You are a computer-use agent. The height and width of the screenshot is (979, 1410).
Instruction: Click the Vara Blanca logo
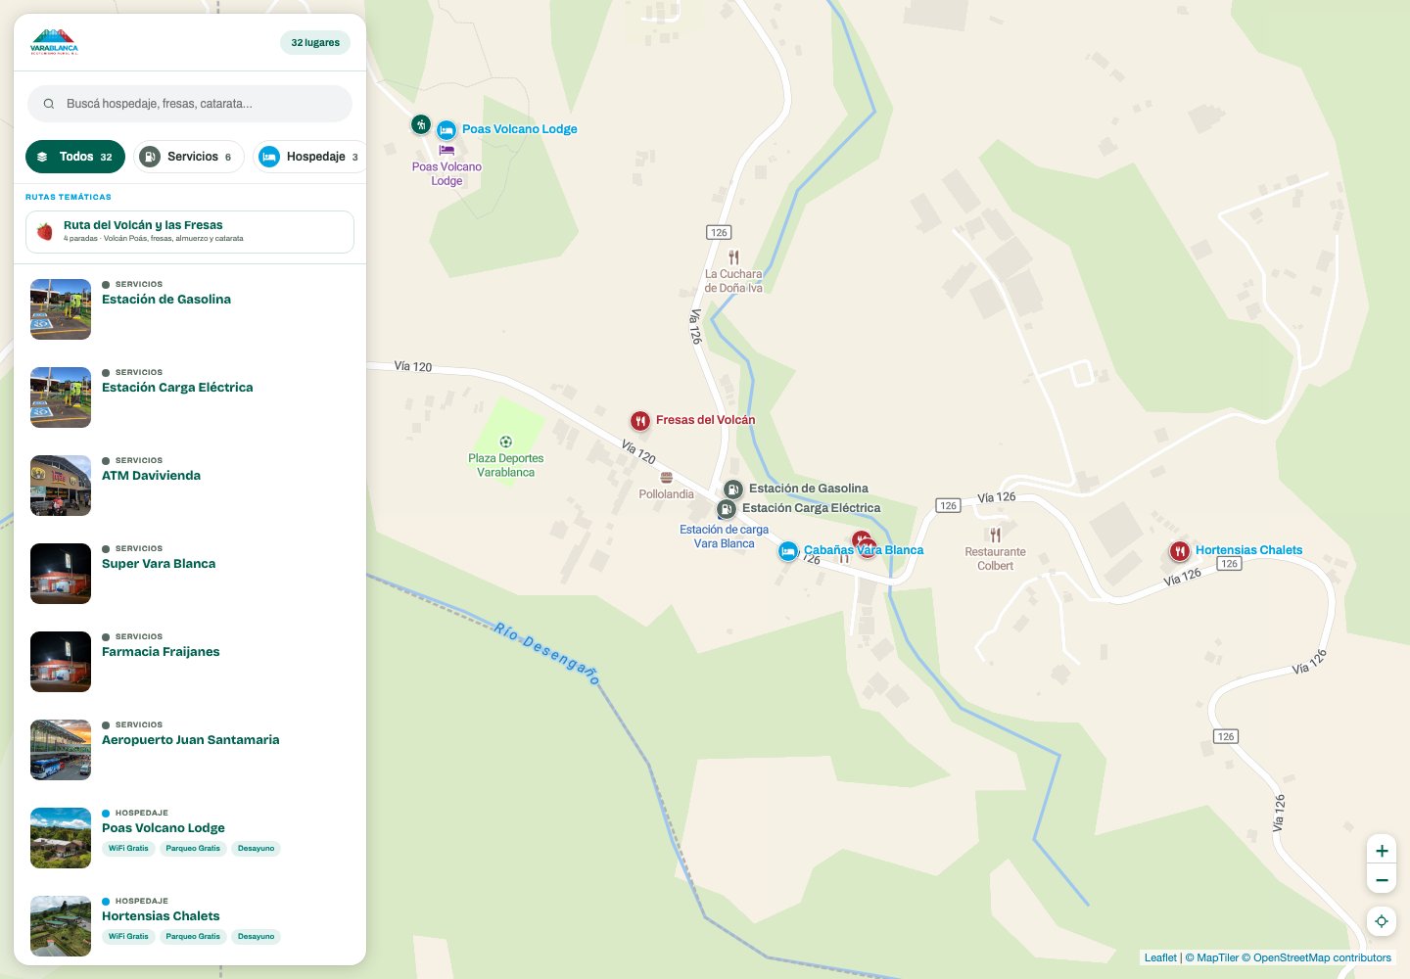[54, 42]
